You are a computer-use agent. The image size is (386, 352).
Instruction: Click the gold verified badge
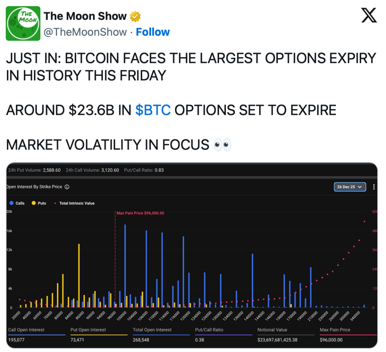tap(135, 16)
